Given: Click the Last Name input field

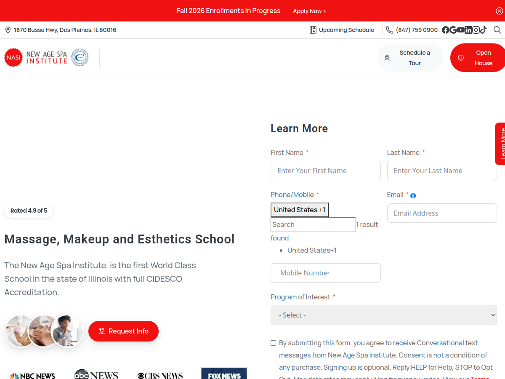Looking at the screenshot, I should 442,171.
